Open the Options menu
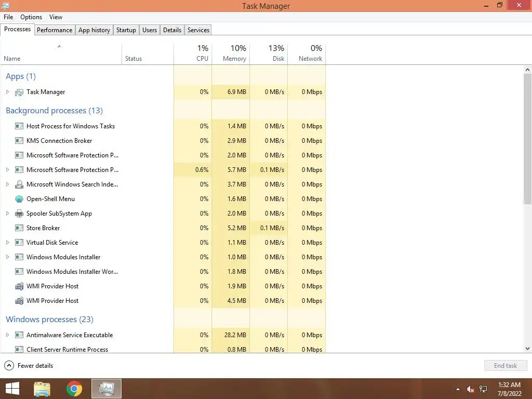Viewport: 532px width, 399px height. (31, 17)
